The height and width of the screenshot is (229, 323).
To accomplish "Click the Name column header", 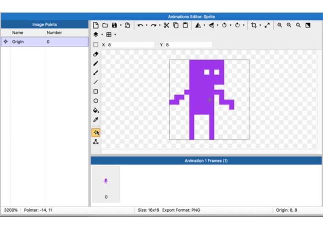I will point(17,33).
